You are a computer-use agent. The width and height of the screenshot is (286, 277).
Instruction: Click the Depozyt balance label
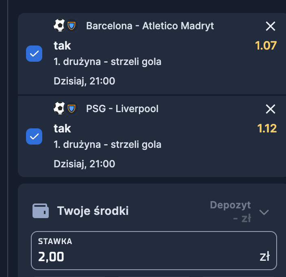pyautogui.click(x=230, y=212)
